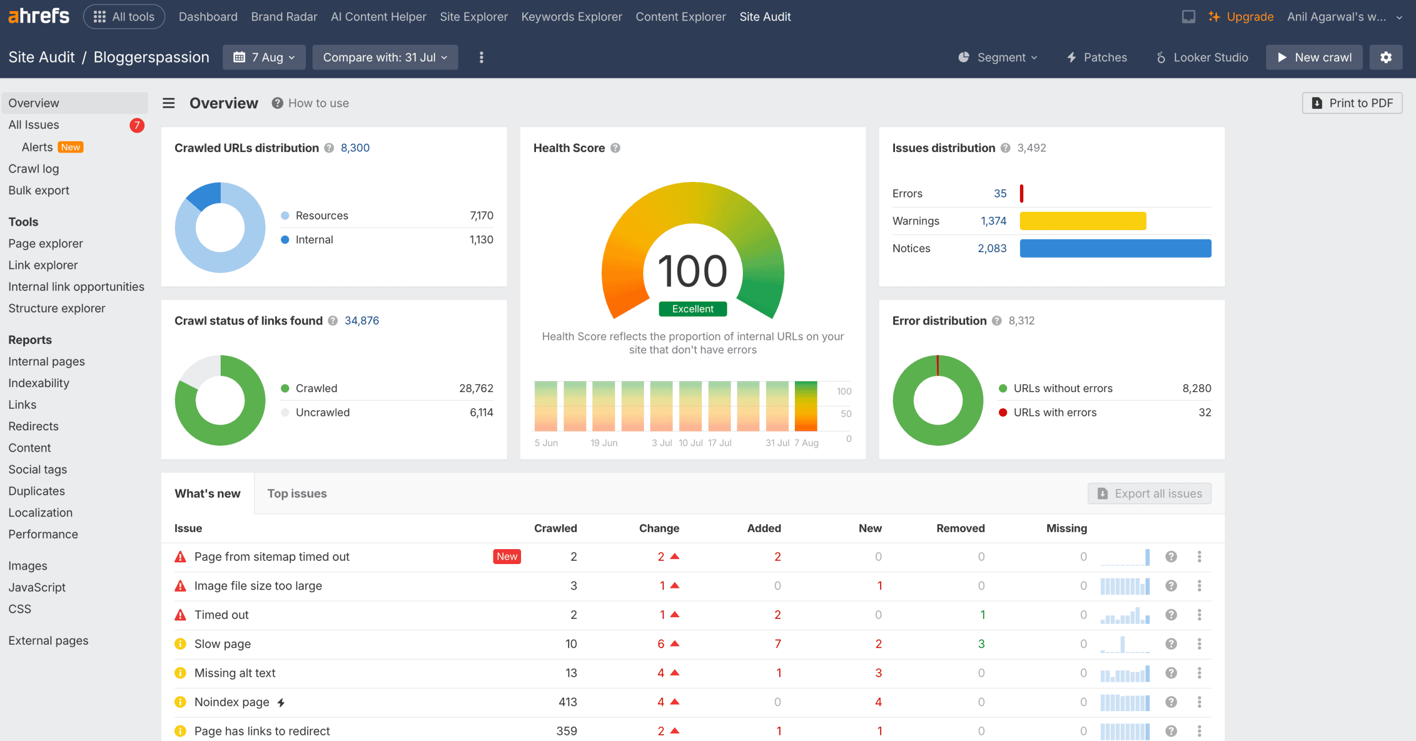Go to Dashboard in top navigation

point(208,17)
